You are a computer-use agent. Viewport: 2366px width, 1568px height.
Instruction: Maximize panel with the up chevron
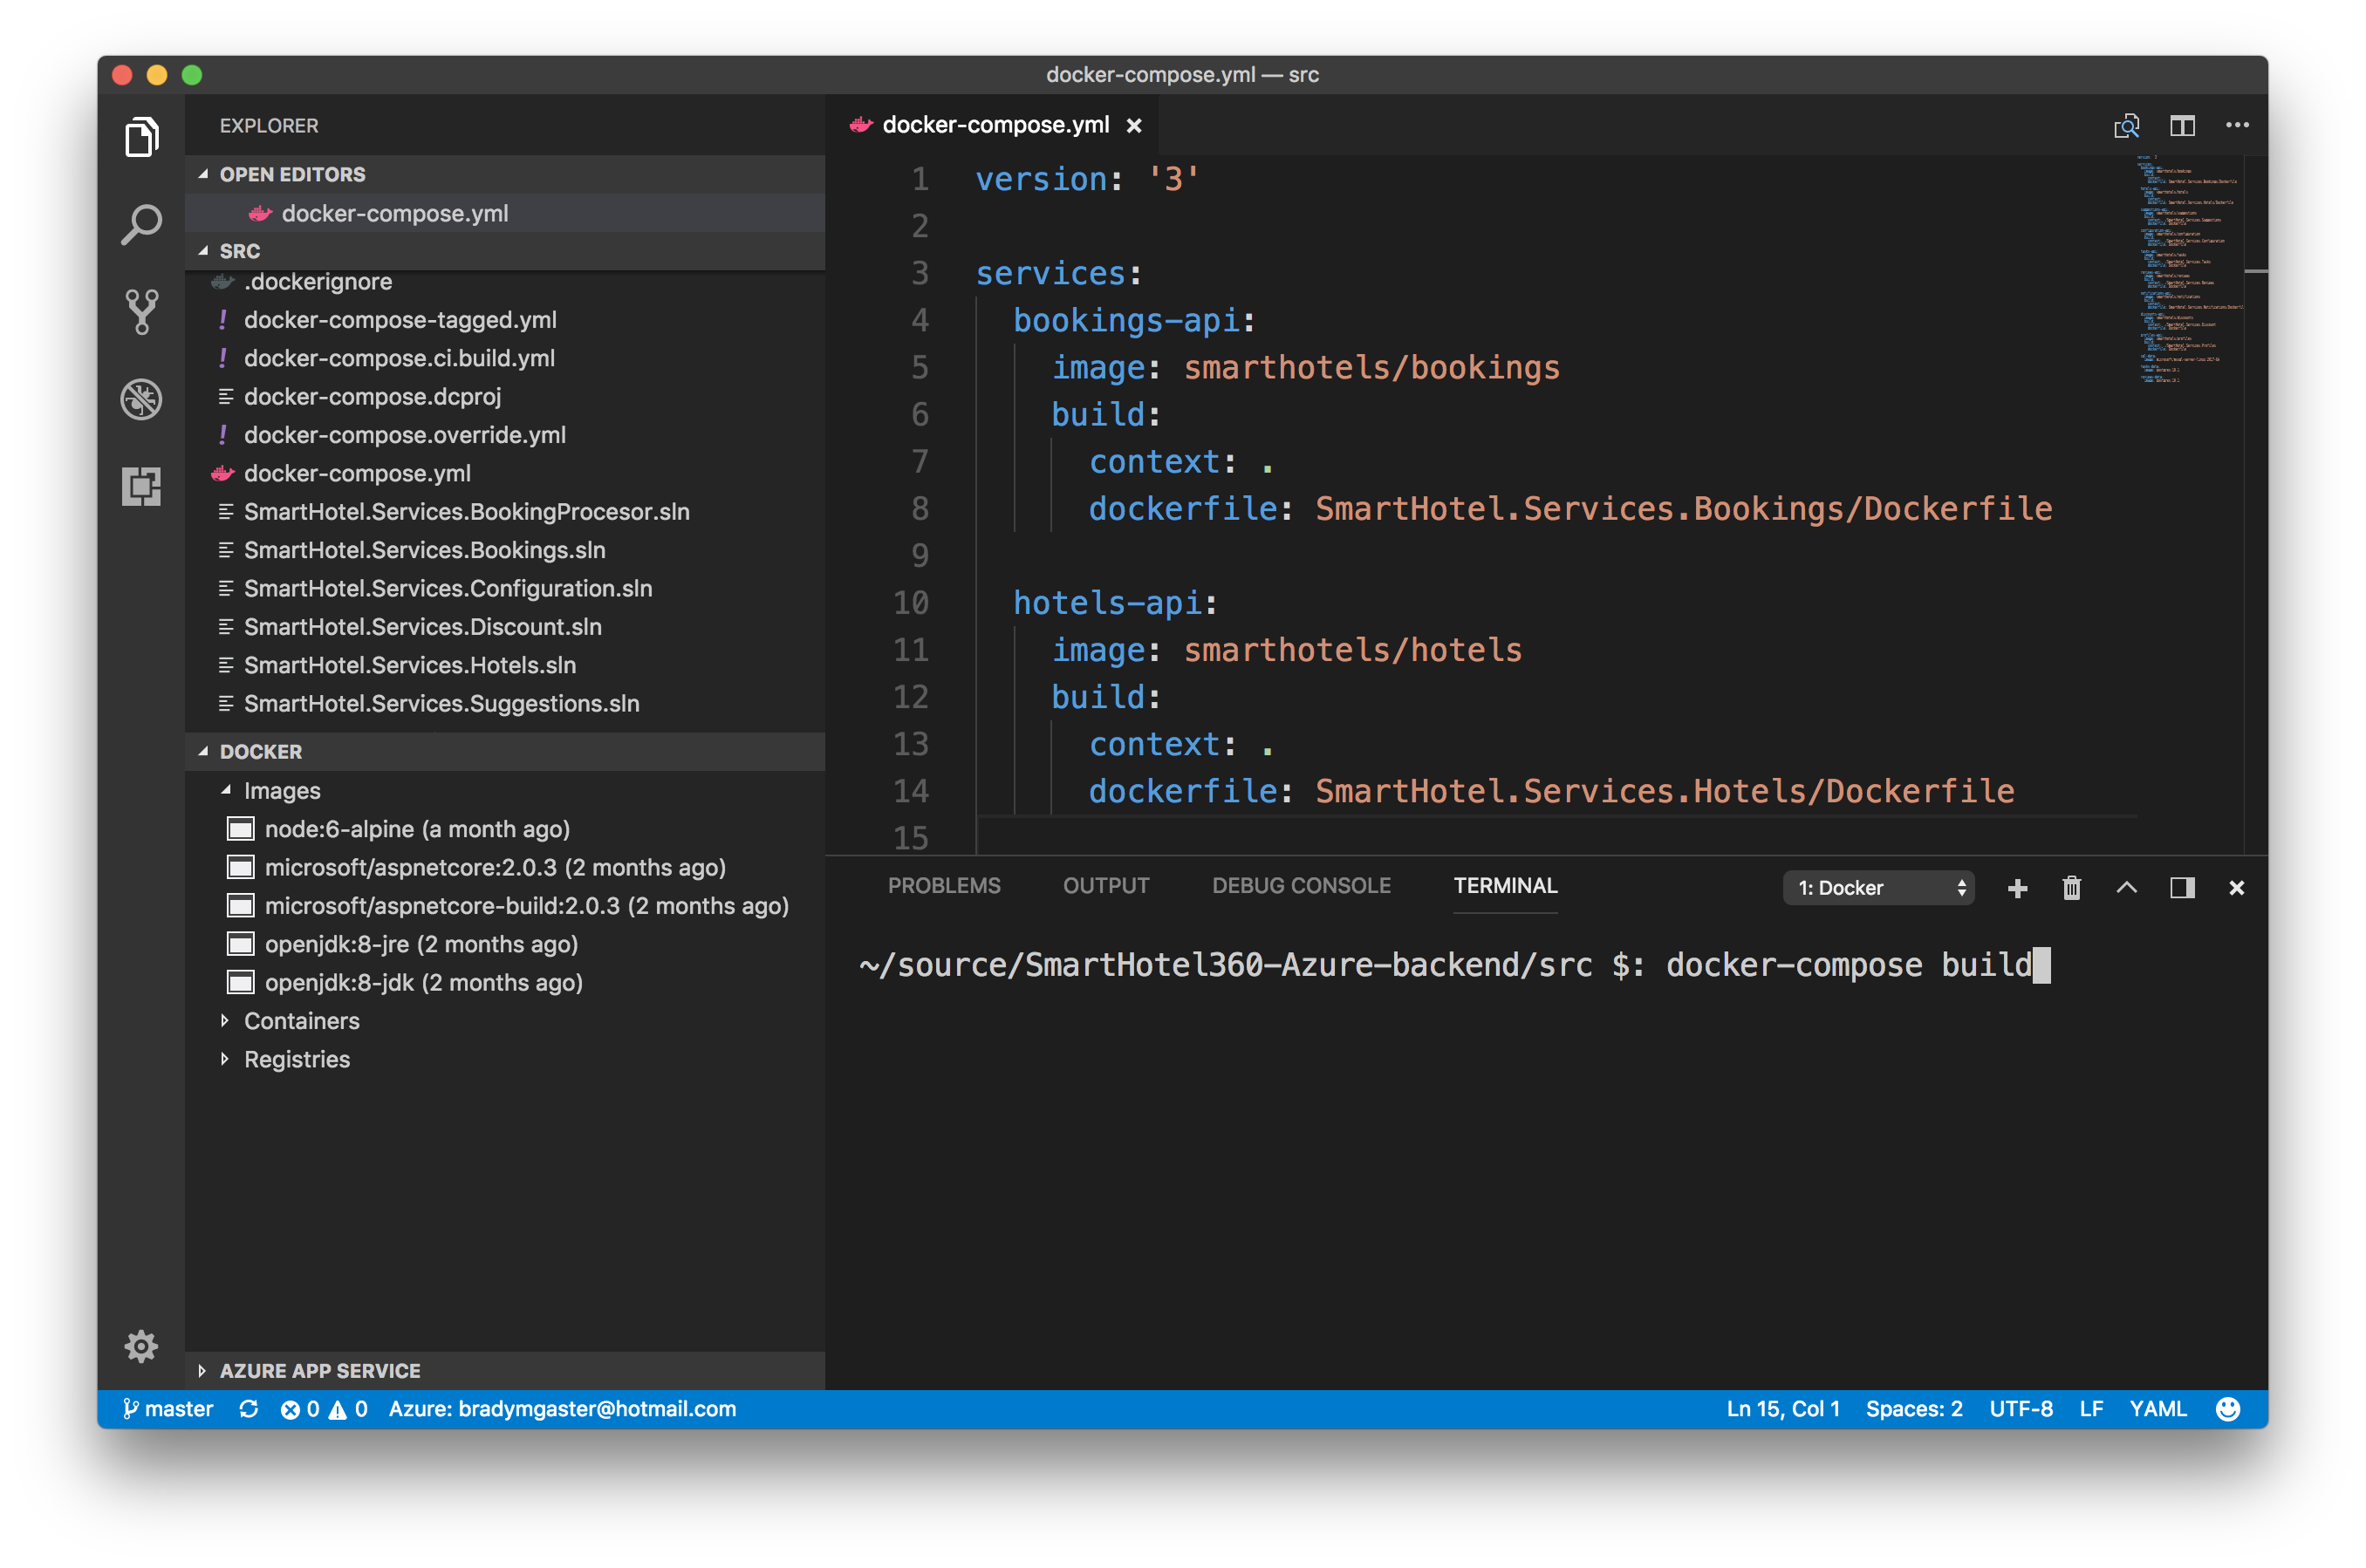[2126, 888]
